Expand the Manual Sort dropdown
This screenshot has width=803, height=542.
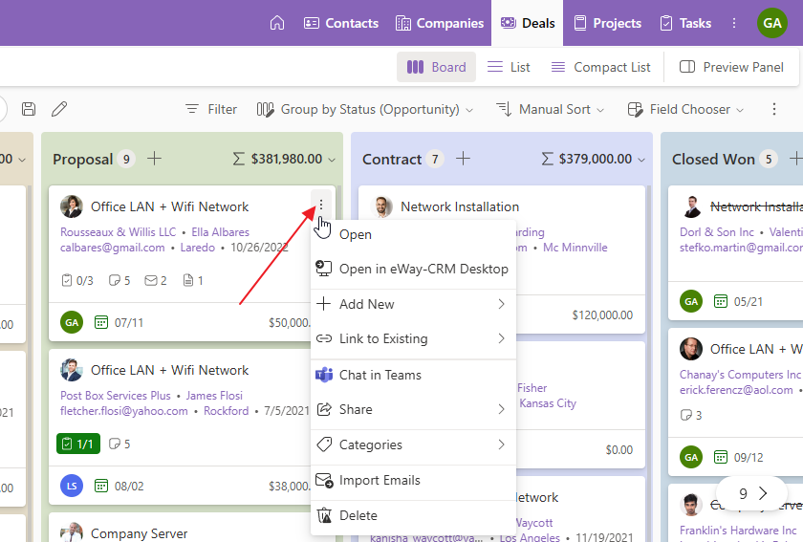click(551, 109)
